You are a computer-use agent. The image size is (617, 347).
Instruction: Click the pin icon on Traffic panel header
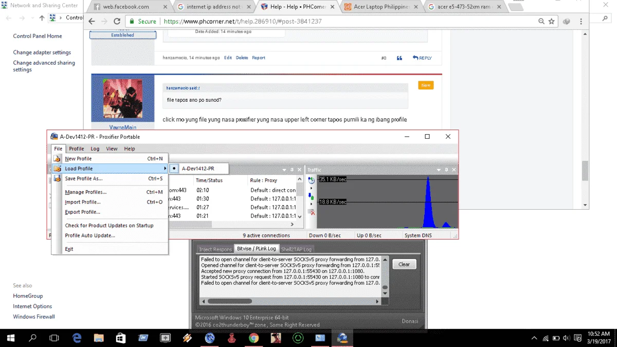coord(446,170)
